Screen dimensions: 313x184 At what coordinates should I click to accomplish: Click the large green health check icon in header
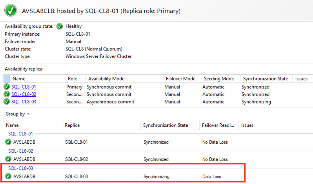[x=10, y=11]
